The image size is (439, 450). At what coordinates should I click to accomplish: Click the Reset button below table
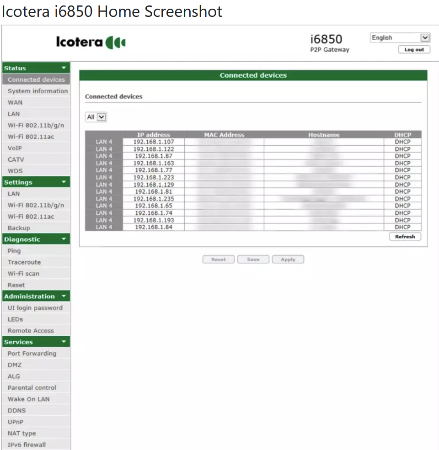218,259
